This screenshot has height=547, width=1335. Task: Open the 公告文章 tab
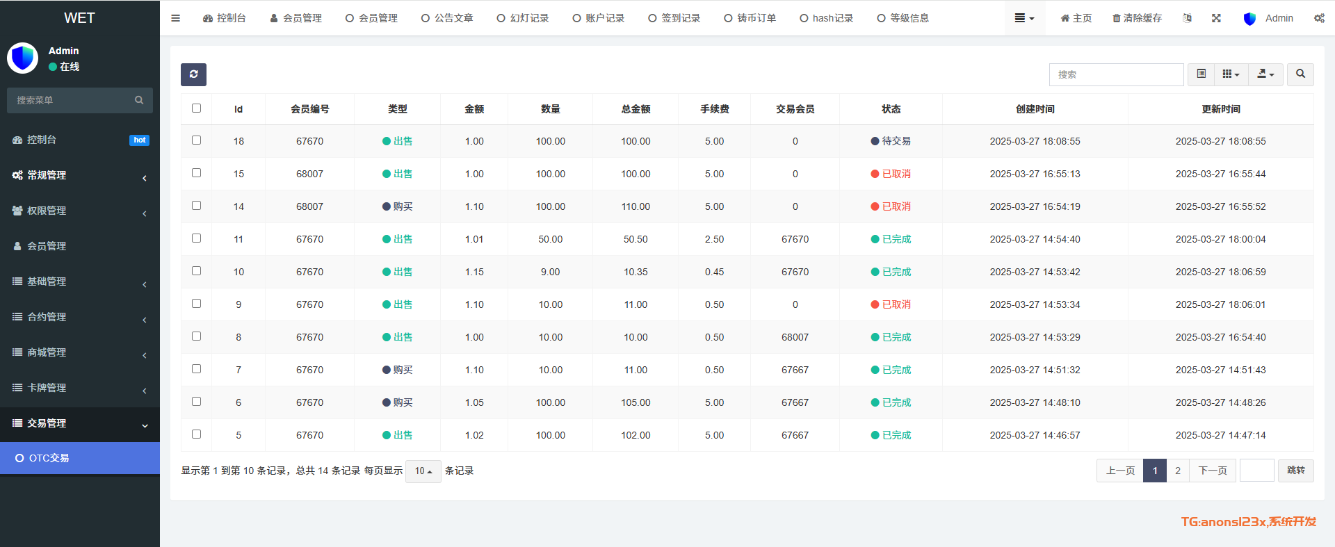(x=447, y=18)
